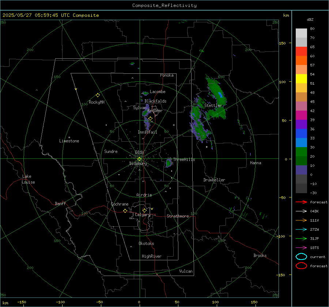The height and width of the screenshot is (307, 329).
Task: Select the purple 39 dBZ color swatch
Action: tap(301, 124)
